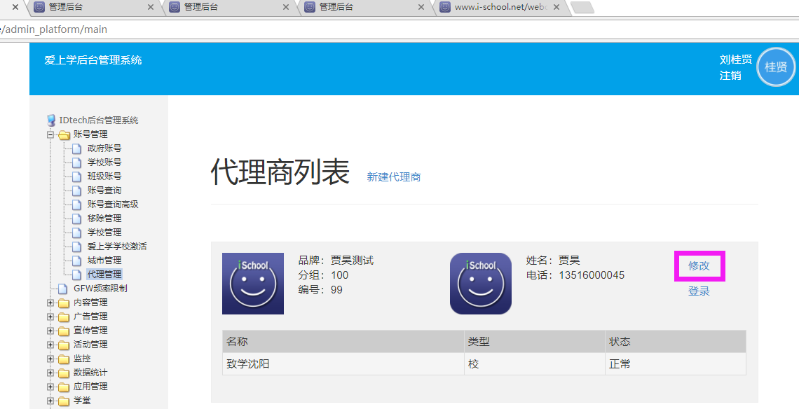Click the rounded iSchool avatar beside 姓名
Image resolution: width=799 pixels, height=409 pixels.
click(480, 283)
